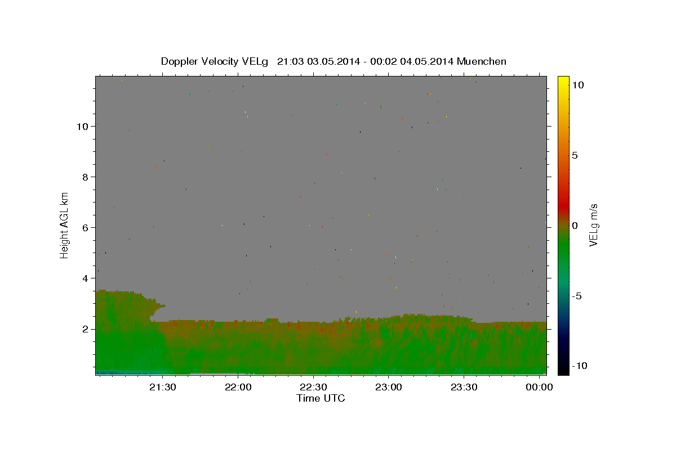
Task: Click the 'VELg m/s' colorbar label
Action: [593, 225]
